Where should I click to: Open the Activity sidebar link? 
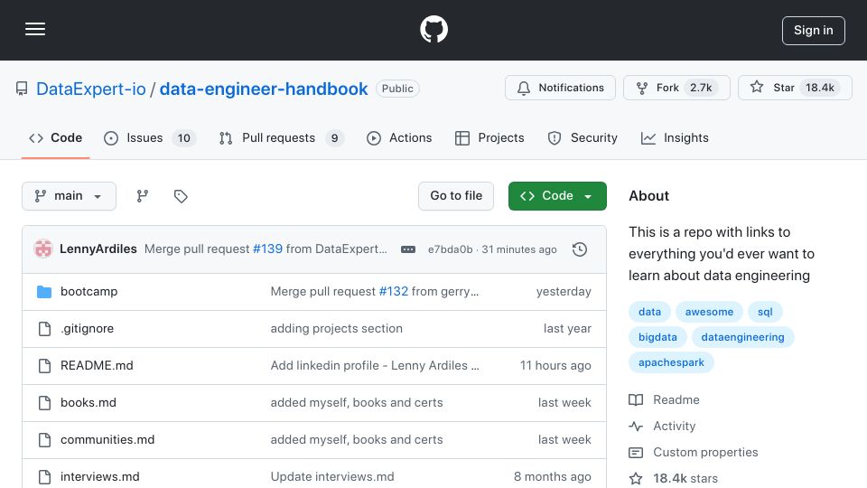[x=662, y=426]
